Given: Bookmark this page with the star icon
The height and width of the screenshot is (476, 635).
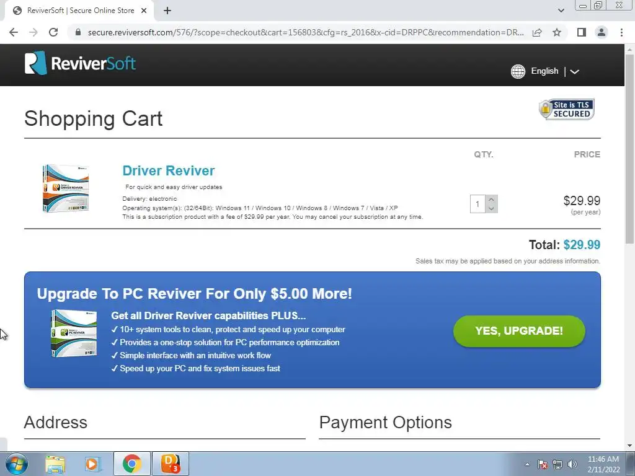Looking at the screenshot, I should click(557, 32).
